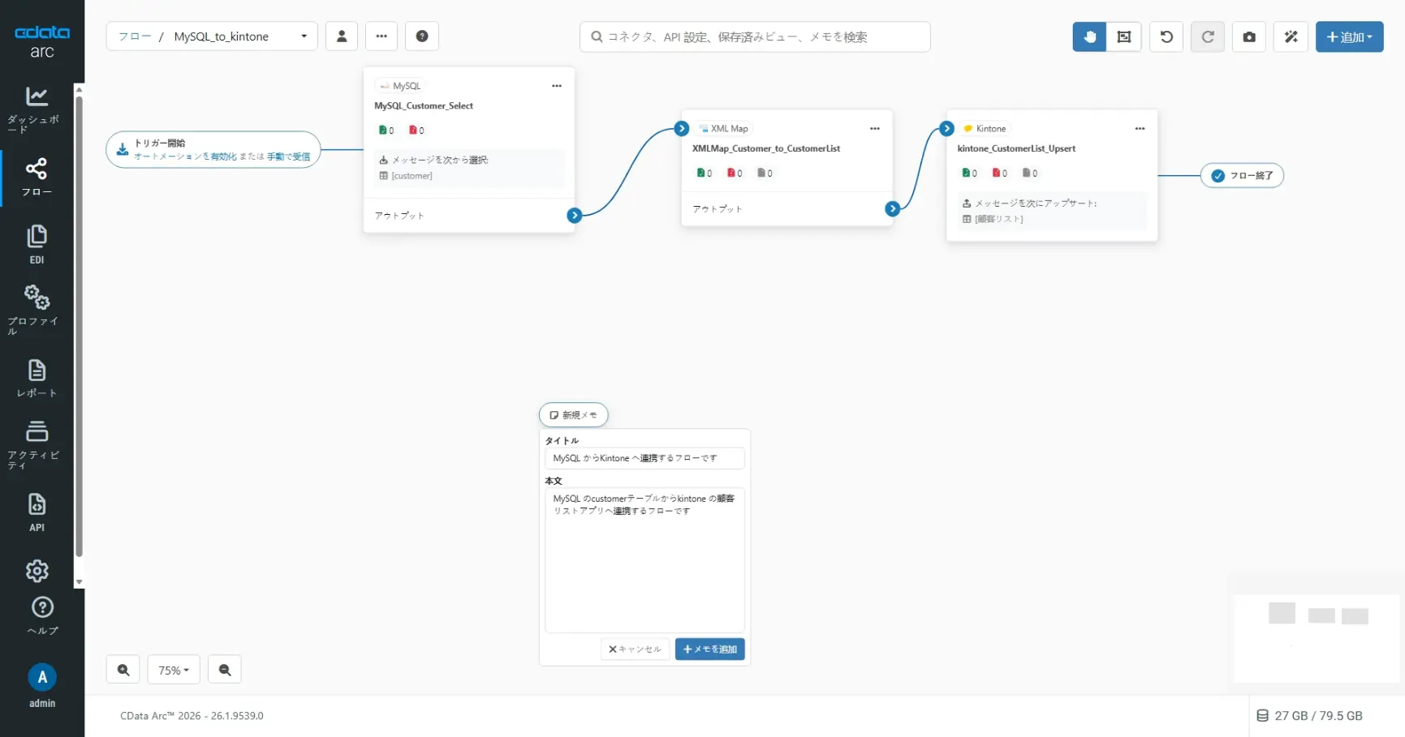Click the 27 GB / 79.5 GB storage indicator

(1310, 716)
